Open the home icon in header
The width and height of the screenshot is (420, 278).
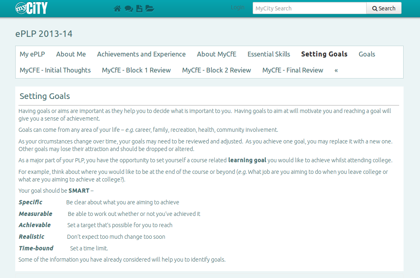pyautogui.click(x=117, y=9)
